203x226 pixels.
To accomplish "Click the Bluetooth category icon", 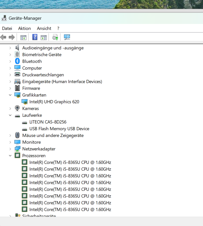I will [17, 61].
